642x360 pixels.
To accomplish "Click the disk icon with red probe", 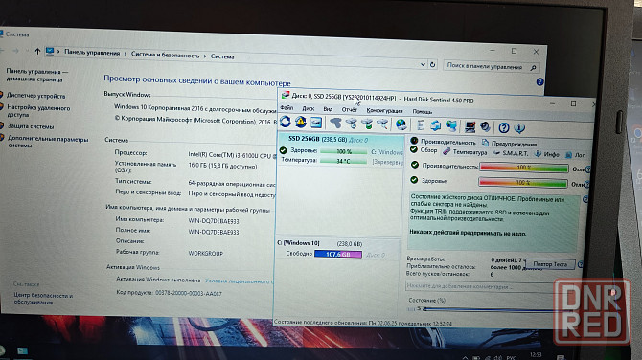I will [x=382, y=124].
